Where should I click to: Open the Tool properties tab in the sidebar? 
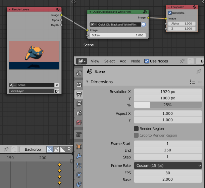[79, 73]
